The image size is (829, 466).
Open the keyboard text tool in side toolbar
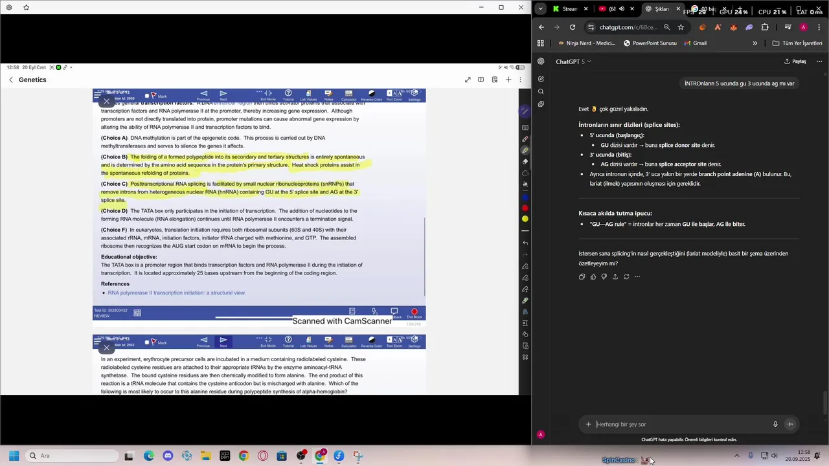tap(525, 128)
